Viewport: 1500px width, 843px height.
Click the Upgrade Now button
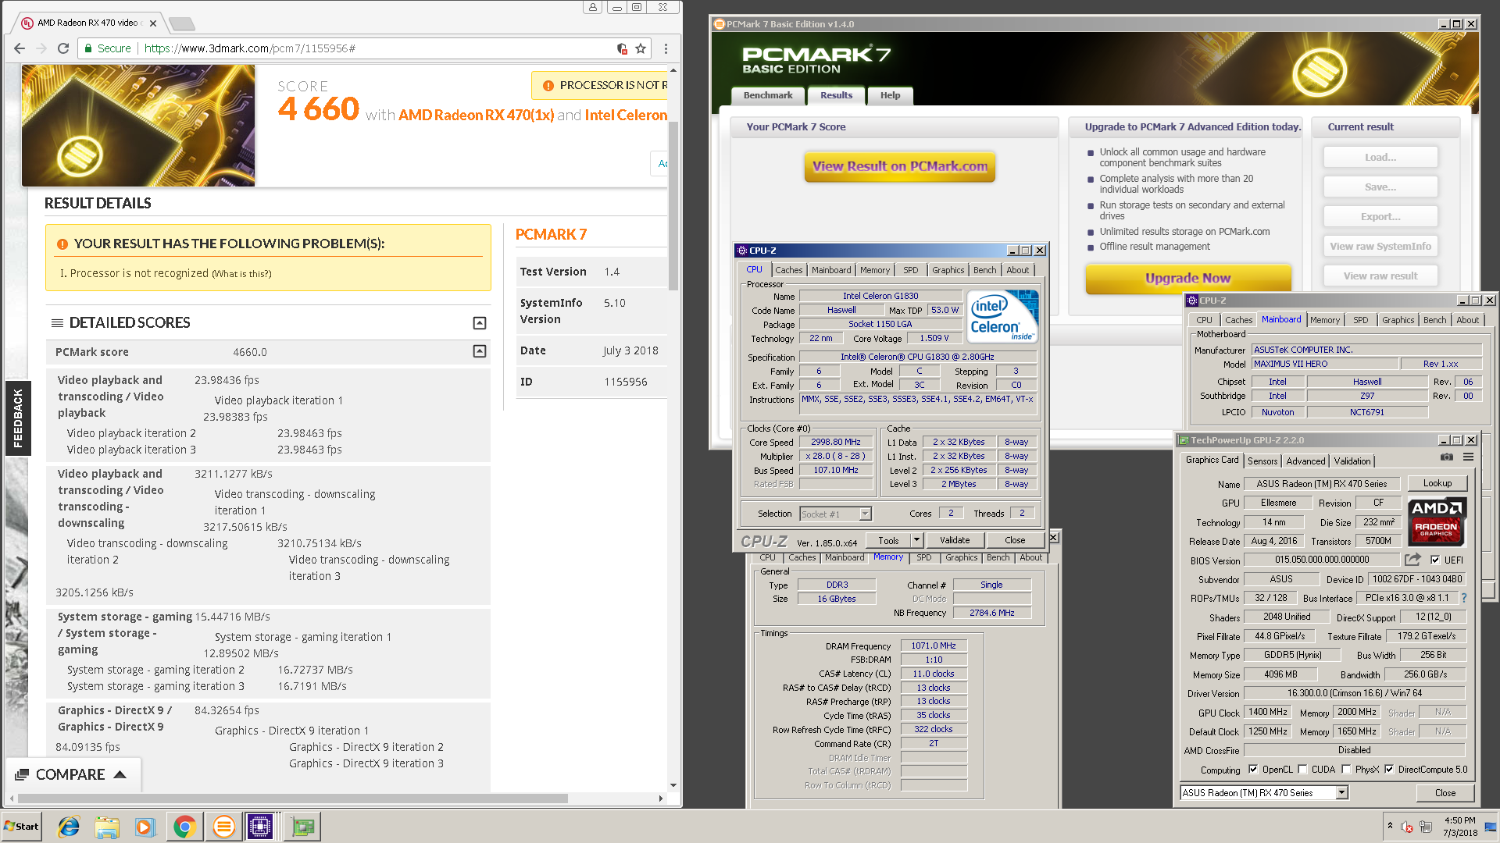coord(1187,278)
